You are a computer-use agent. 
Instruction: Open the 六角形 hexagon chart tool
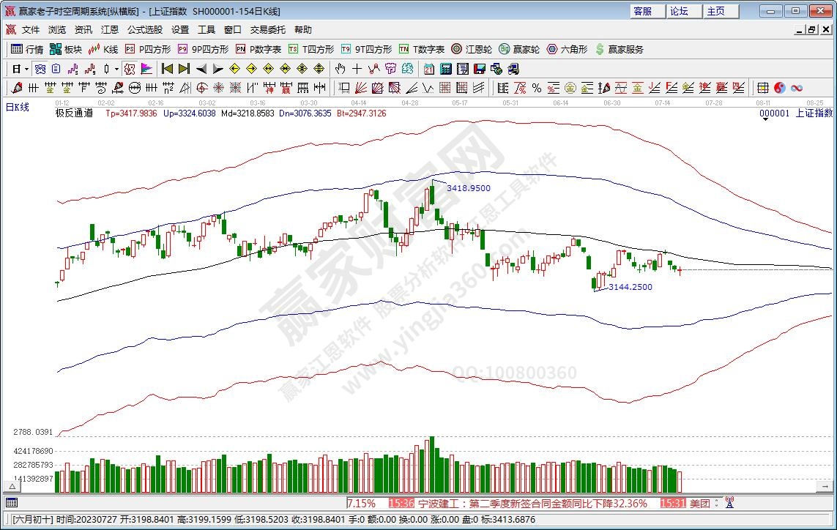tap(566, 49)
